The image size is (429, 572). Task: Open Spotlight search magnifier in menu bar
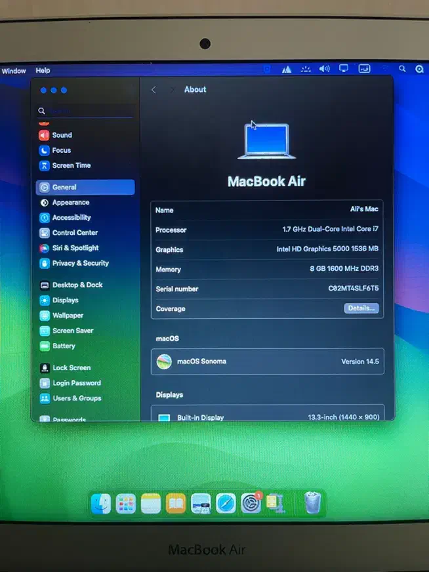[x=402, y=69]
